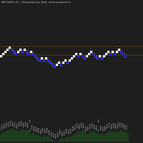Click the '321.65' price label
This screenshot has width=143, height=143.
pyautogui.click(x=120, y=124)
